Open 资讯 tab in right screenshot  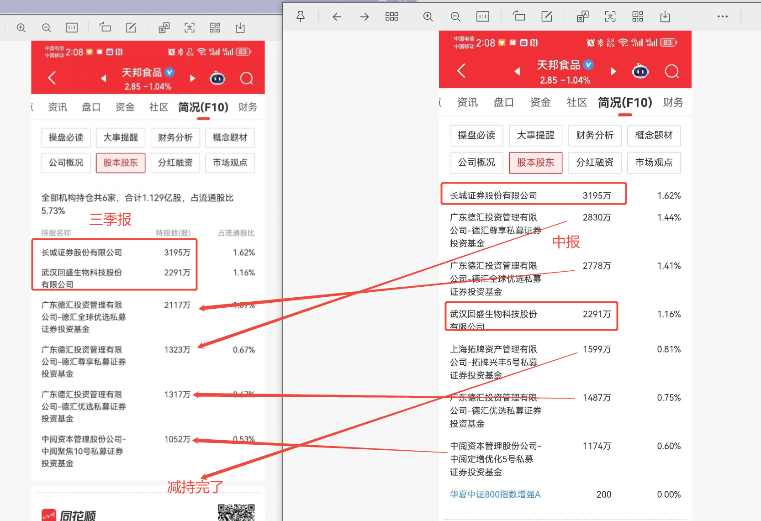tap(468, 102)
